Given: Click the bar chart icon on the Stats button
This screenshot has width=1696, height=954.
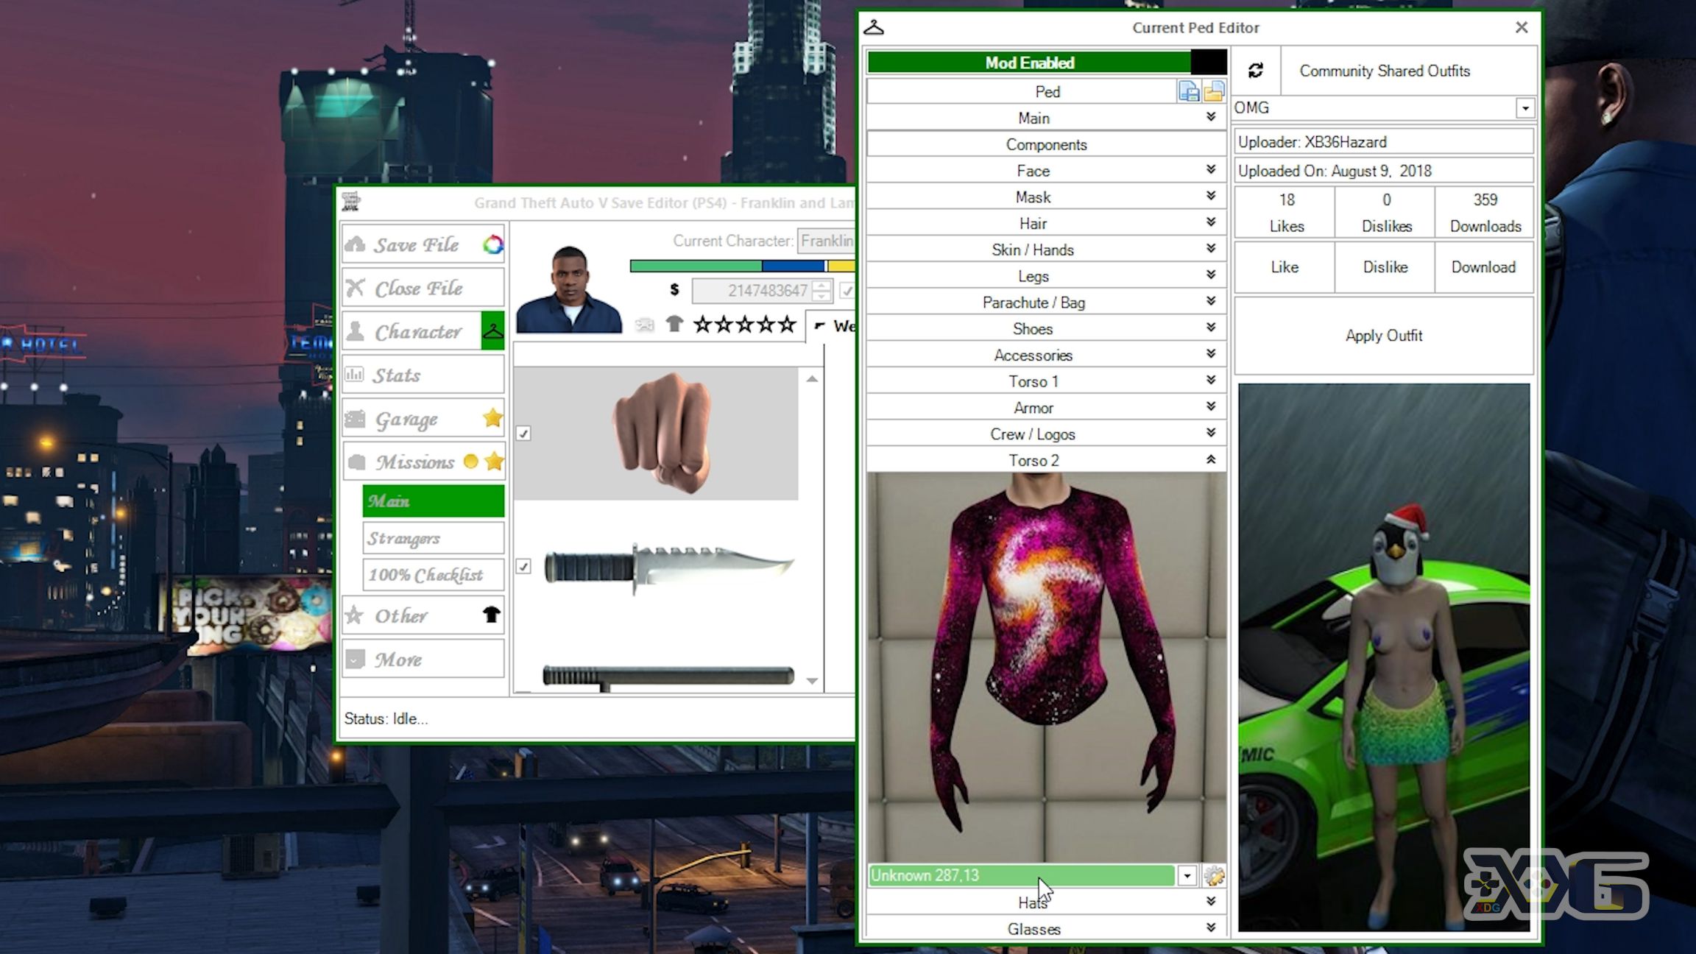Looking at the screenshot, I should point(355,375).
